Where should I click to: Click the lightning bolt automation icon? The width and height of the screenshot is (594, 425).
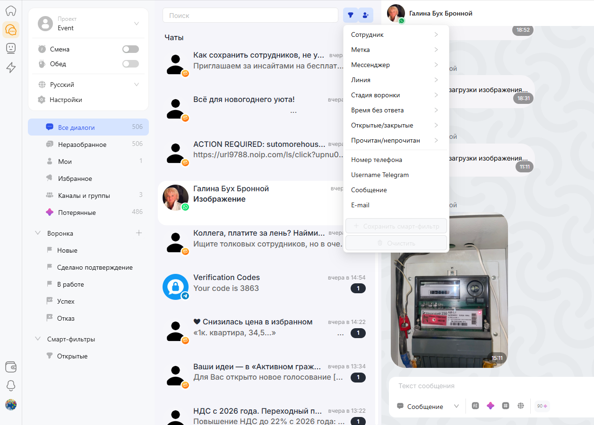coord(10,68)
